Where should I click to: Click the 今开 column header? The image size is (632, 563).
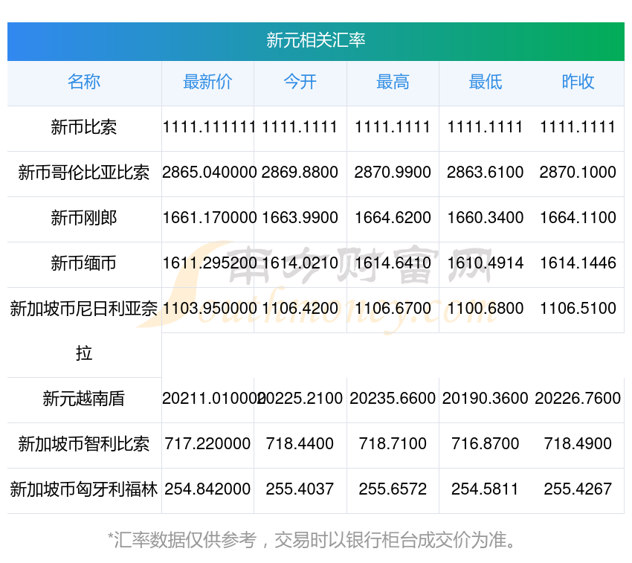pos(300,83)
